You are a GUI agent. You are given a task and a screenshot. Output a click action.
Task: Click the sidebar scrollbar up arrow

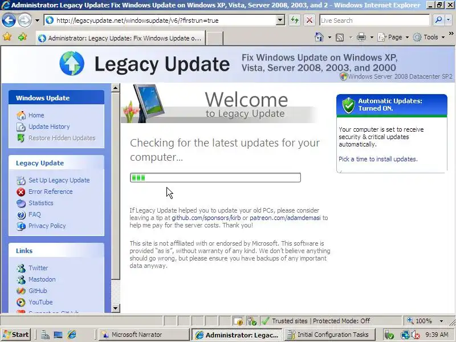coord(116,88)
